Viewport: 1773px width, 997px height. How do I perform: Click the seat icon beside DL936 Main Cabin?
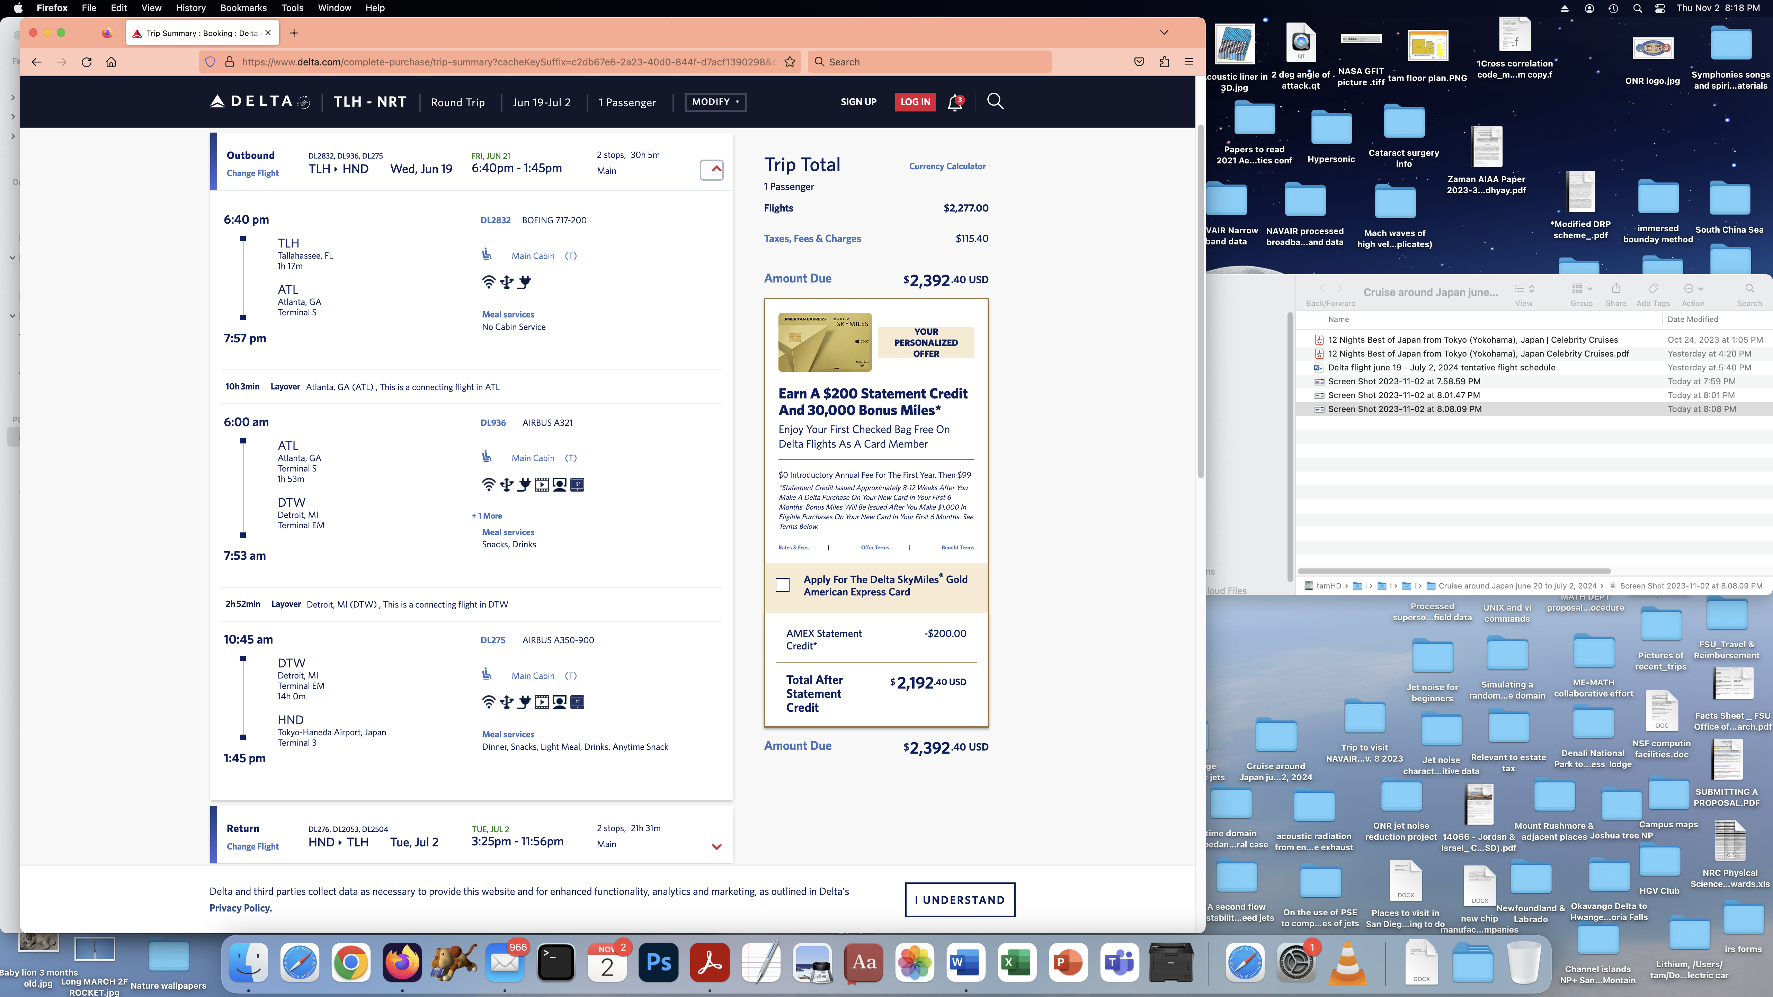(x=487, y=457)
